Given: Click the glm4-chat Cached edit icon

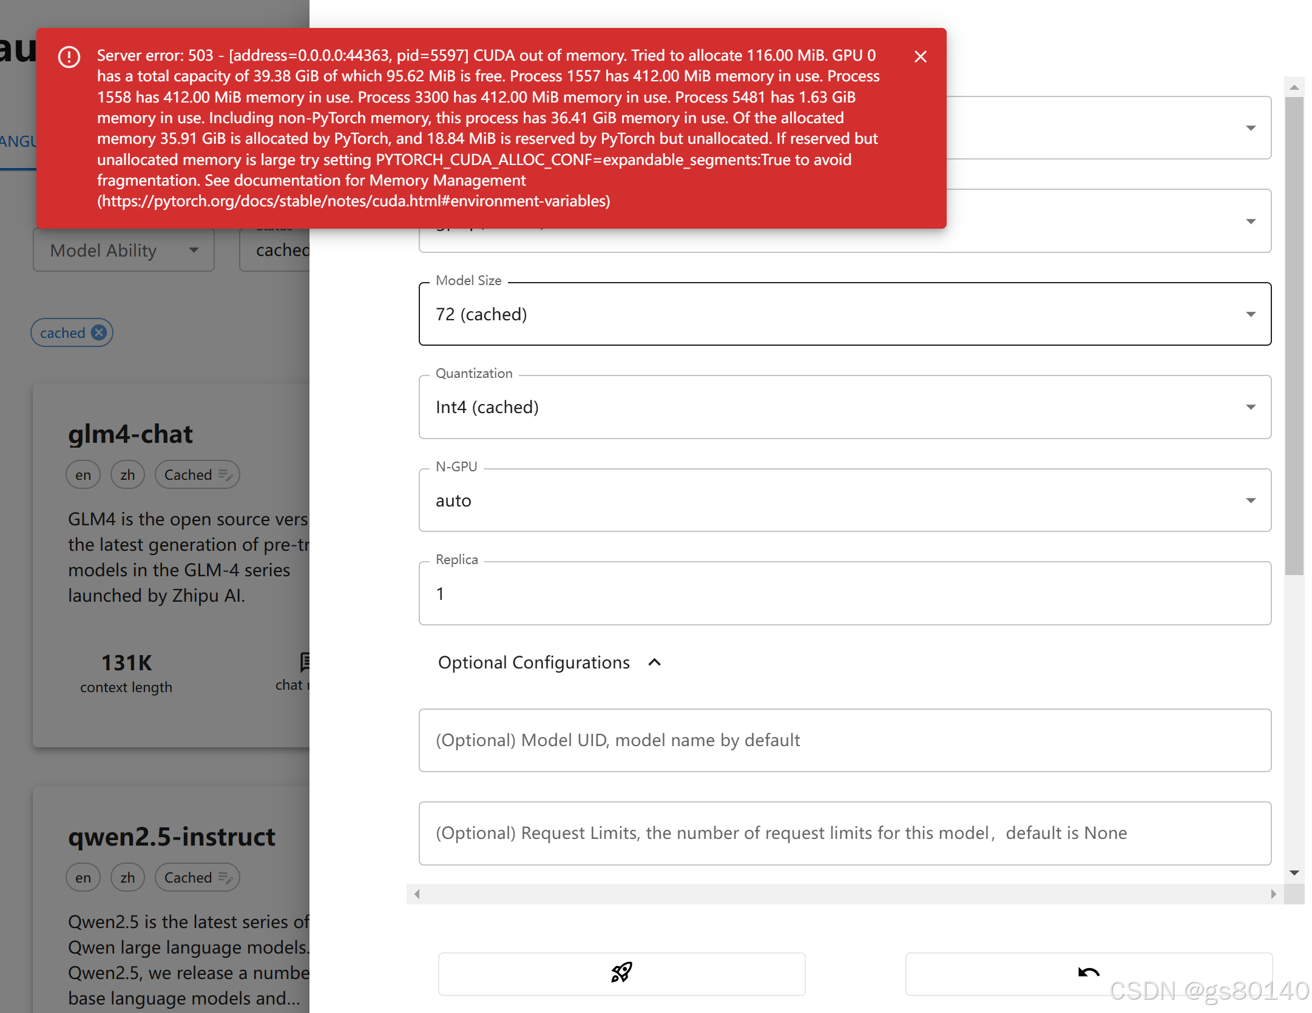Looking at the screenshot, I should (225, 475).
